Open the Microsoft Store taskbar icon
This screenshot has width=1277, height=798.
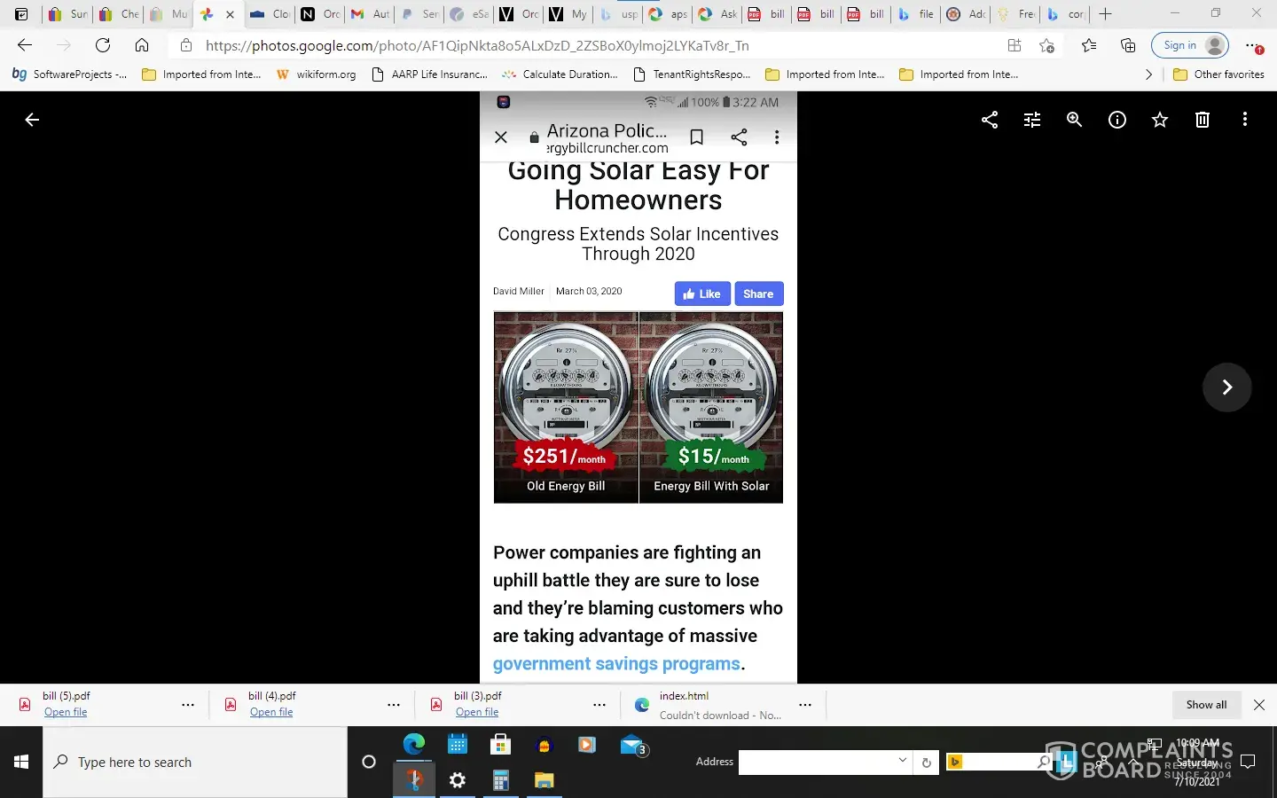[x=501, y=745]
